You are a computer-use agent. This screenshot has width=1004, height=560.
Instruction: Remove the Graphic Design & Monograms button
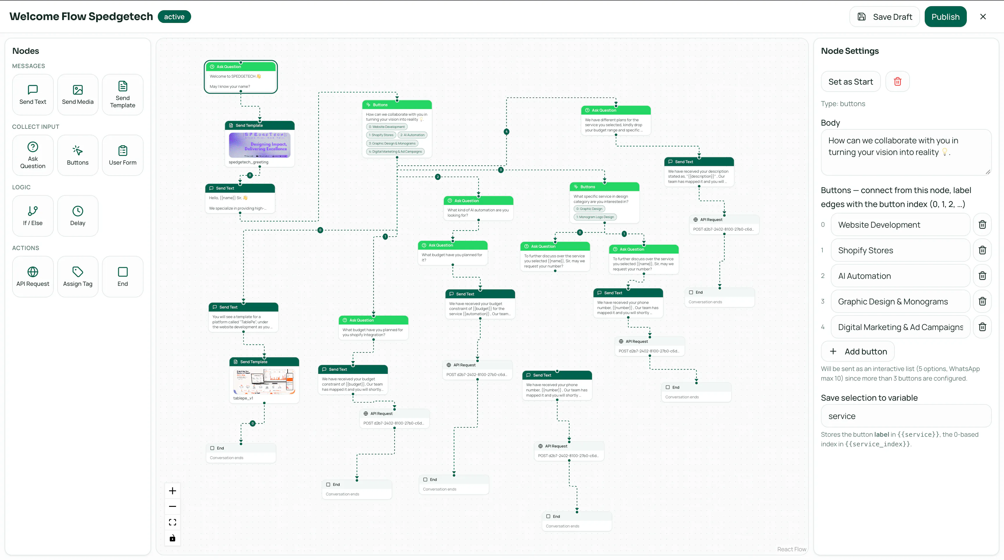pyautogui.click(x=982, y=301)
